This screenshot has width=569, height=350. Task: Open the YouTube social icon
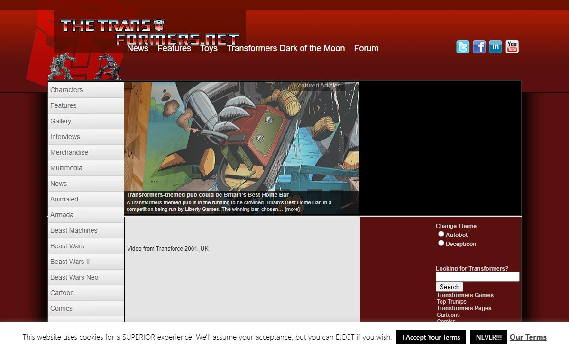pyautogui.click(x=512, y=46)
